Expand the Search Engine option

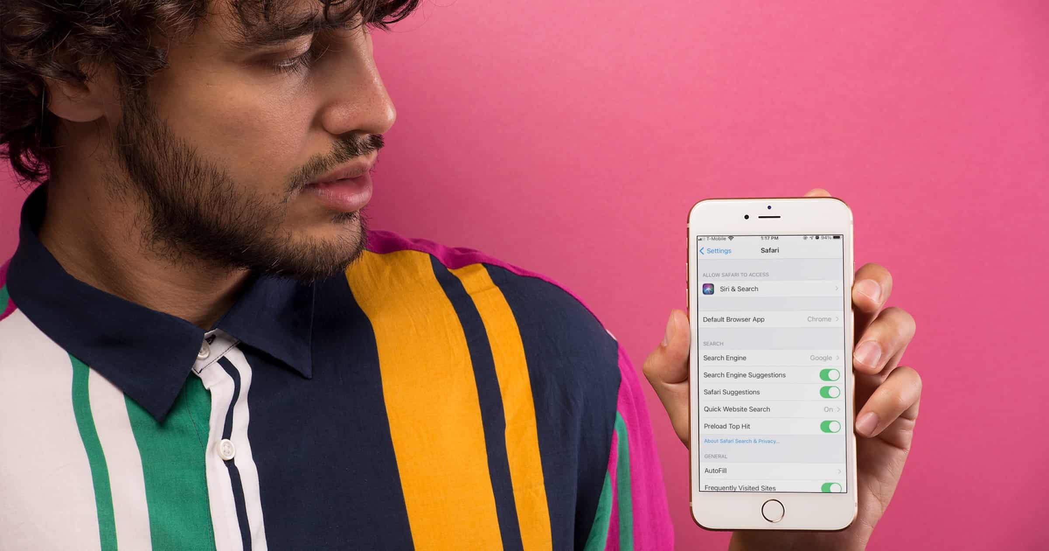point(756,359)
